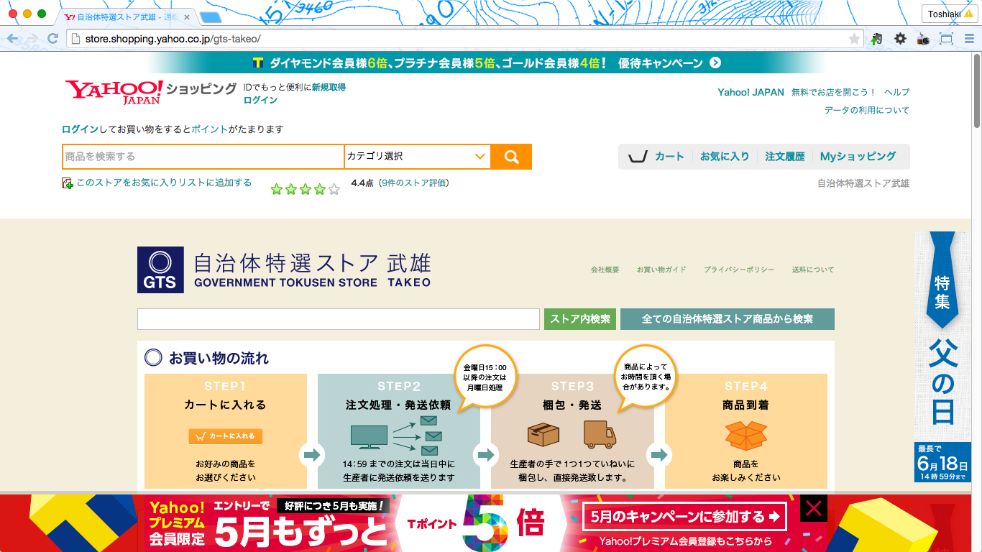
Task: Click 自治体特選ストア武雄 breadcrumb text
Action: pos(863,183)
